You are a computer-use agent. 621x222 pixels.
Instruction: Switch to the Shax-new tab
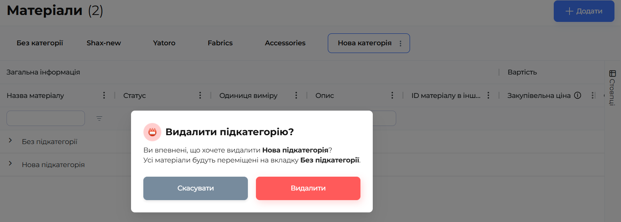click(x=104, y=43)
